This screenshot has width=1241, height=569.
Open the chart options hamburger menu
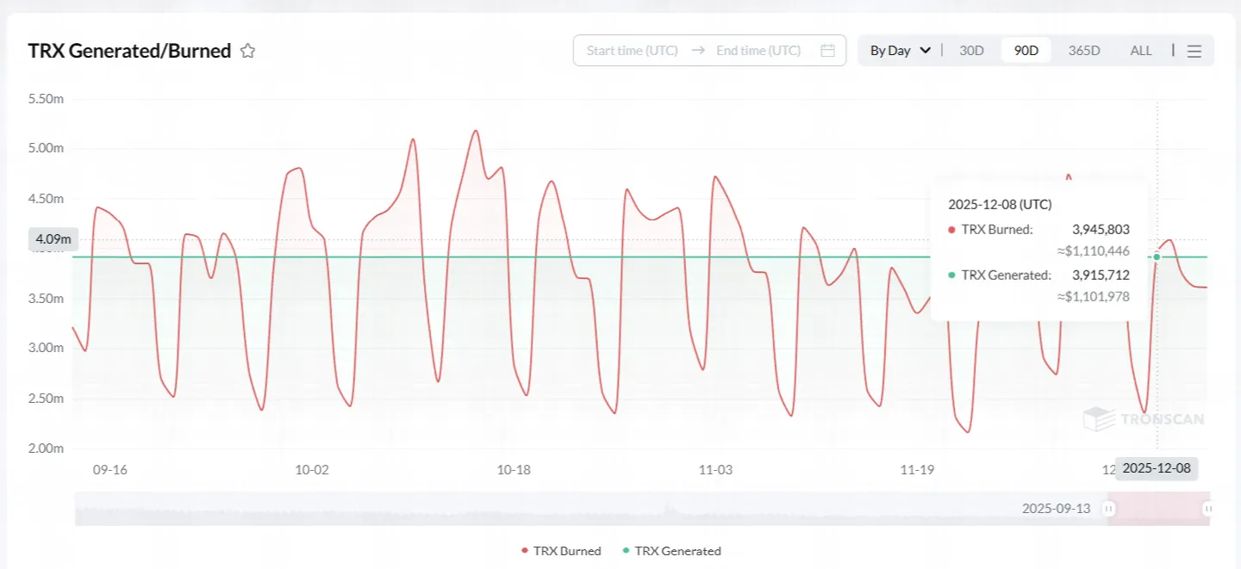[x=1194, y=51]
